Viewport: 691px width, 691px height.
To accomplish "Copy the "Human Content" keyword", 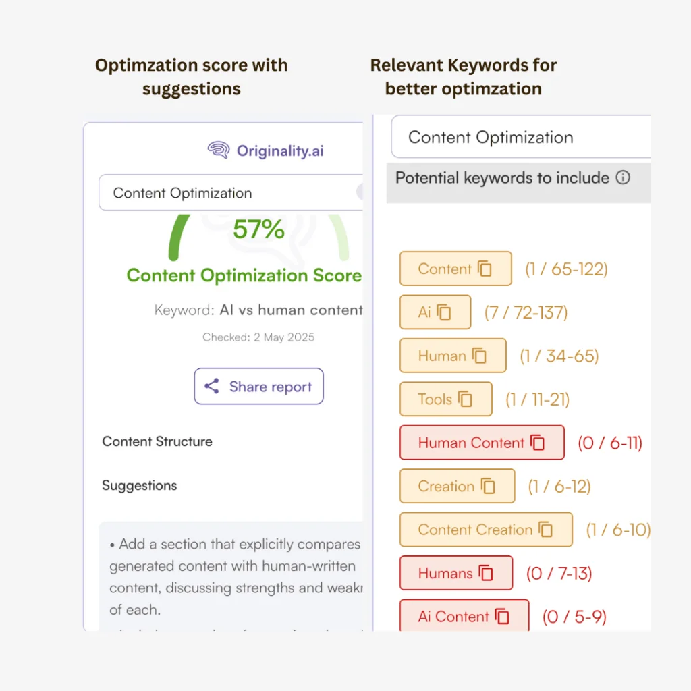I will [x=538, y=443].
